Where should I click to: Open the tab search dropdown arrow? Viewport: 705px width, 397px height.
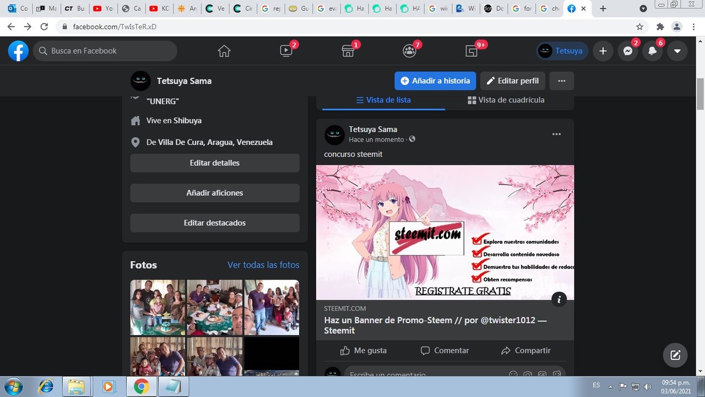(643, 9)
